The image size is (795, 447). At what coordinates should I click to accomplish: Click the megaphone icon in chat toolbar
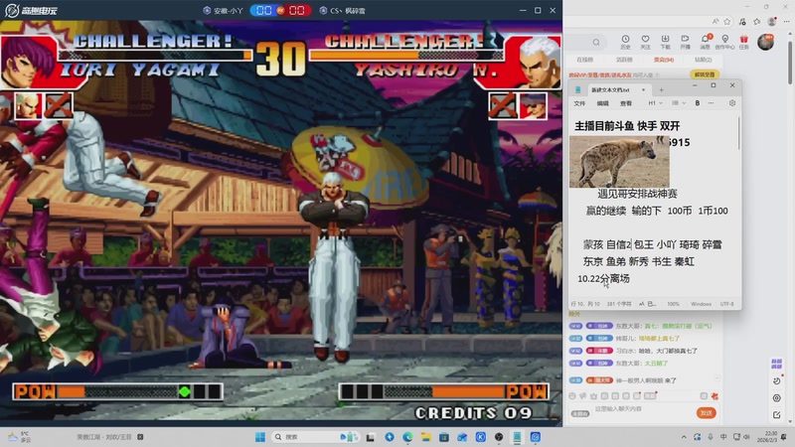tap(583, 395)
